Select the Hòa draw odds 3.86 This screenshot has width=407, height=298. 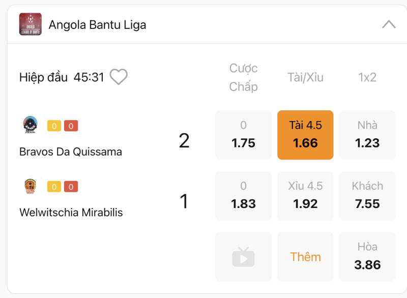tap(367, 257)
